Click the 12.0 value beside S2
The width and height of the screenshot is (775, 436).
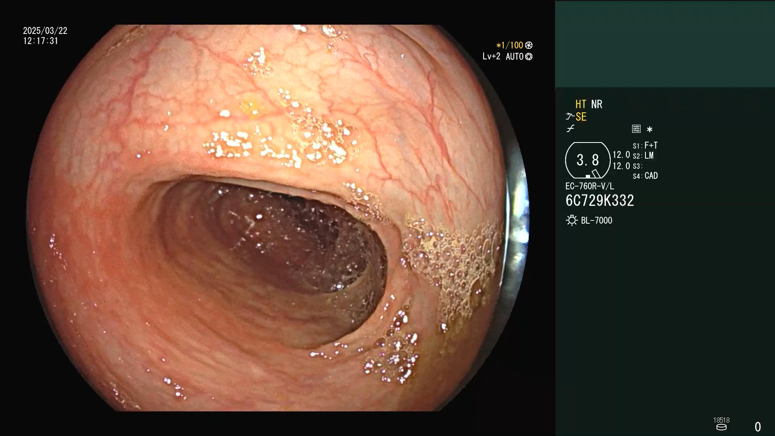coord(621,155)
